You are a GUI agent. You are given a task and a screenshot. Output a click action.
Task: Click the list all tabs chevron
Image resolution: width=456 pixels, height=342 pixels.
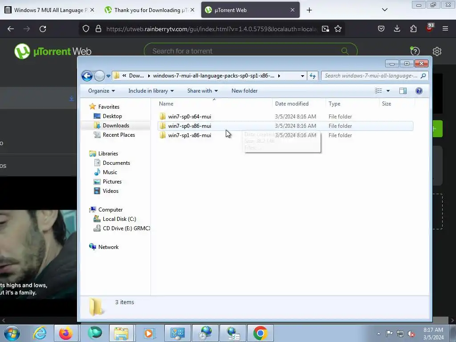pyautogui.click(x=384, y=10)
